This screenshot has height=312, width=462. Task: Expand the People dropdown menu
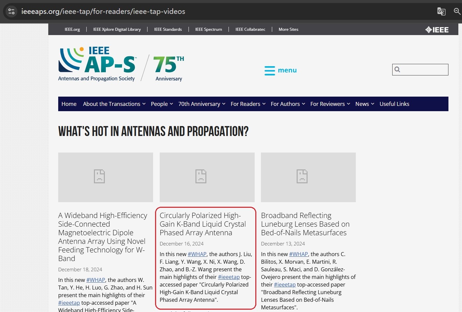[162, 104]
